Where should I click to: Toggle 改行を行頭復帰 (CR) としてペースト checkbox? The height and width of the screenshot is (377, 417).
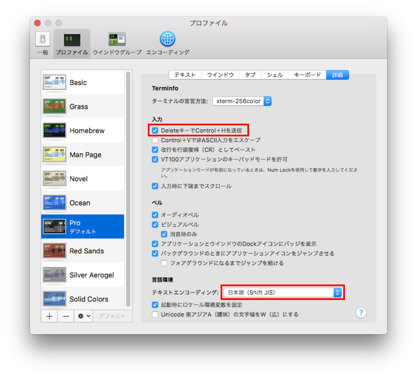pos(155,149)
